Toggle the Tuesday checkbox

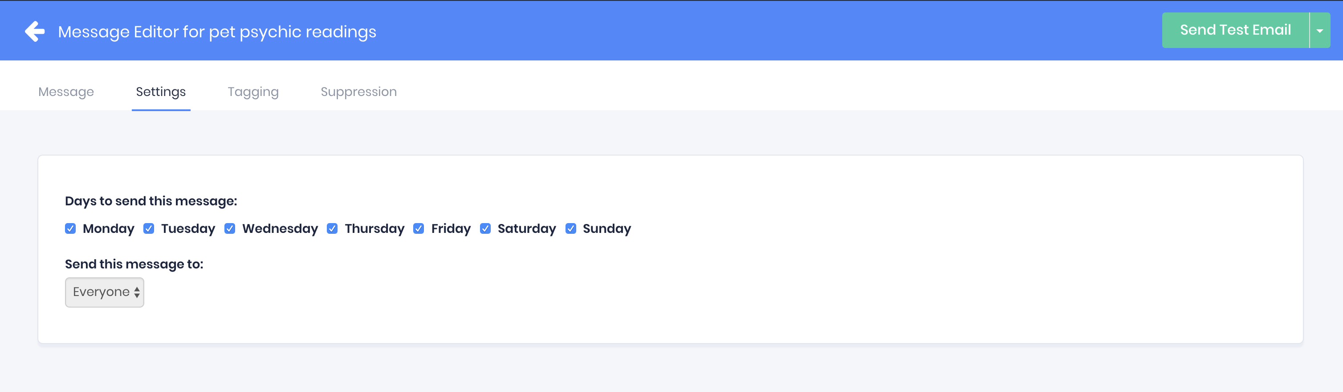click(149, 228)
